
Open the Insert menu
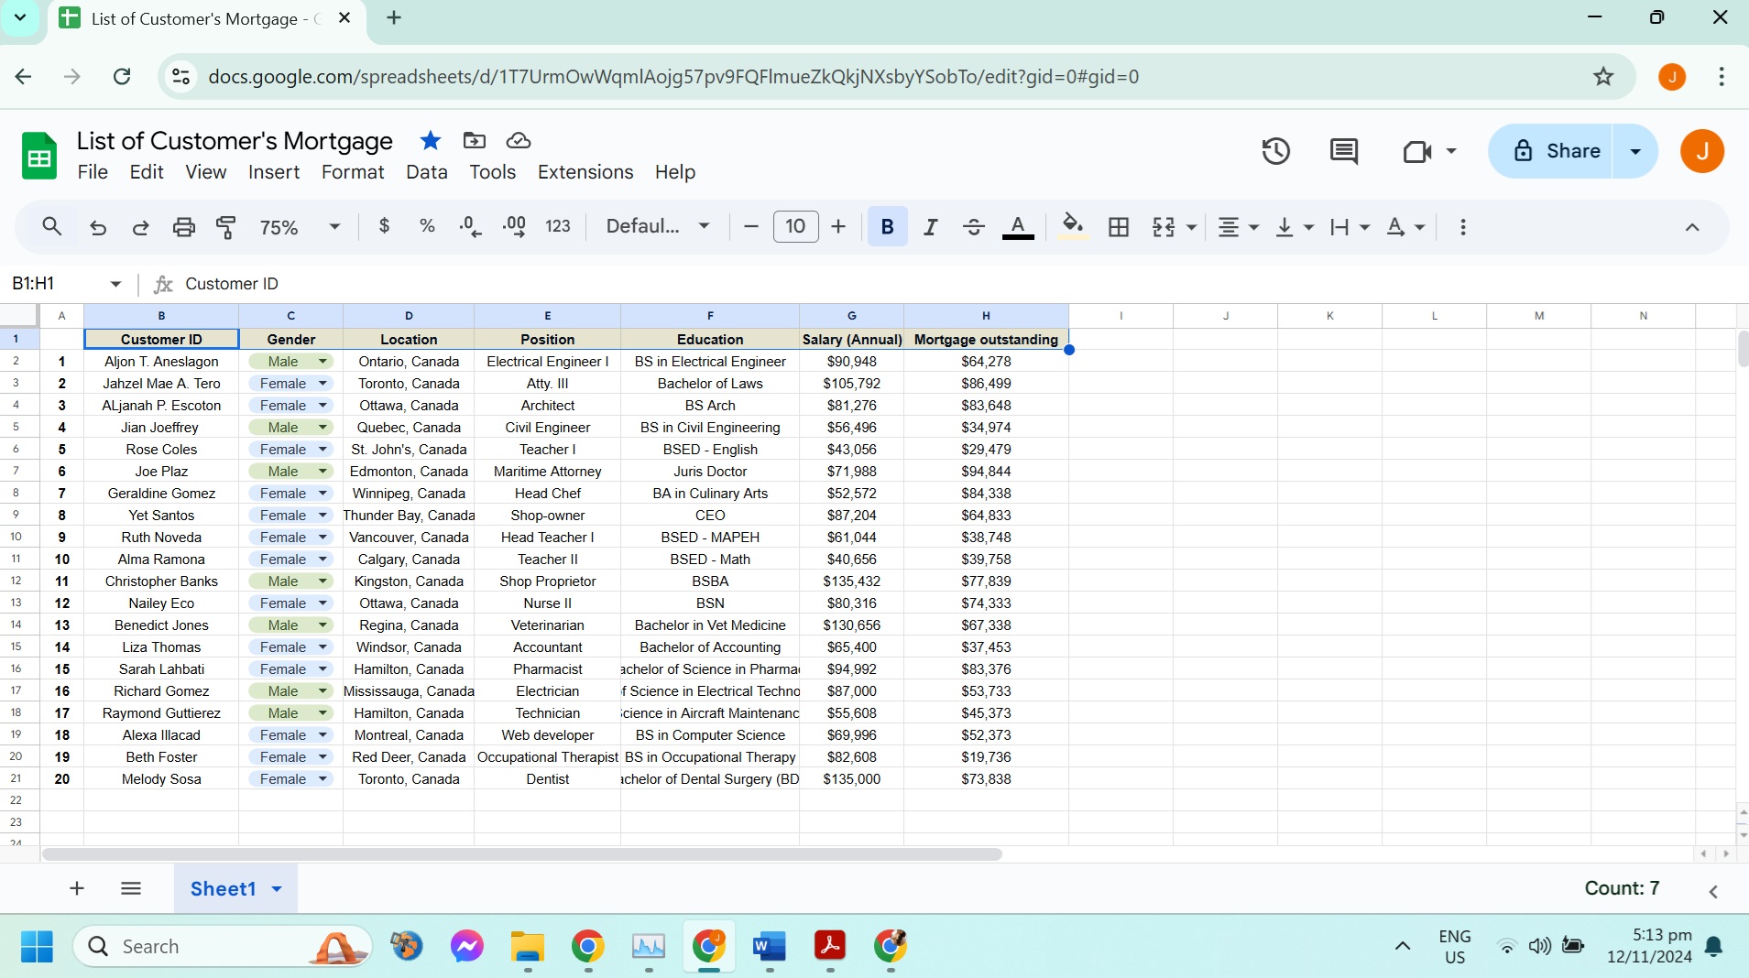(x=274, y=172)
